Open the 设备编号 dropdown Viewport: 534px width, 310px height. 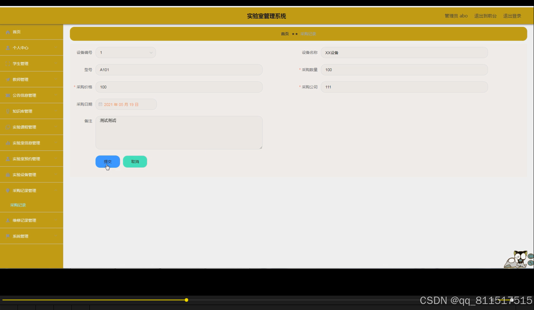126,52
